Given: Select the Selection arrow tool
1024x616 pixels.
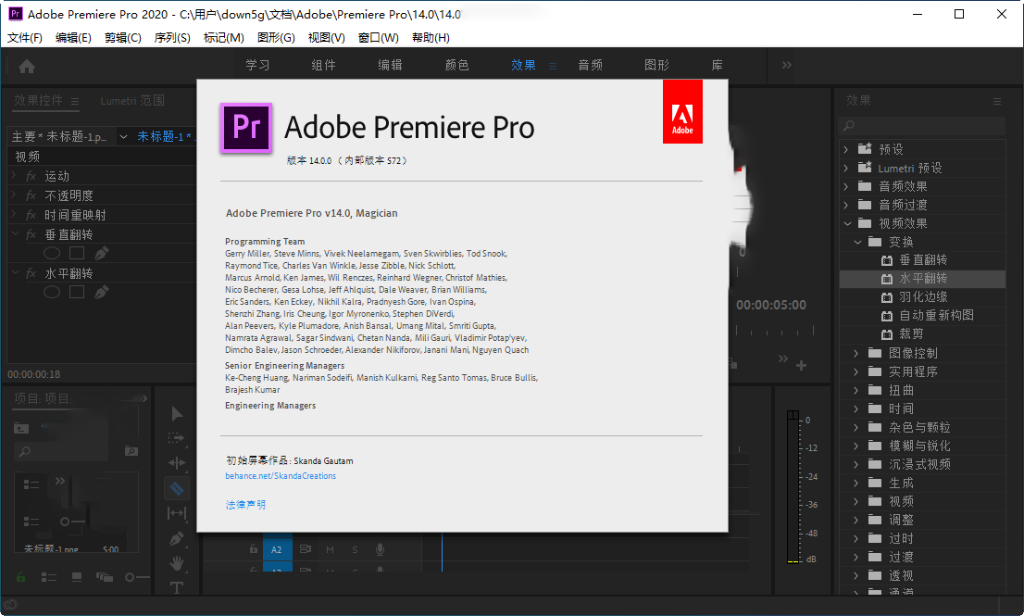Looking at the screenshot, I should pyautogui.click(x=177, y=413).
